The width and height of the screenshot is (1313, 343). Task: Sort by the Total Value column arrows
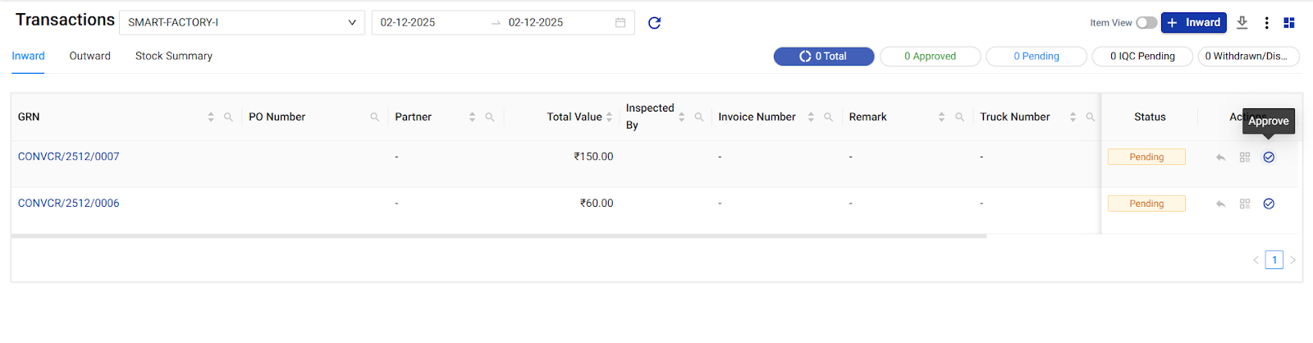(609, 117)
